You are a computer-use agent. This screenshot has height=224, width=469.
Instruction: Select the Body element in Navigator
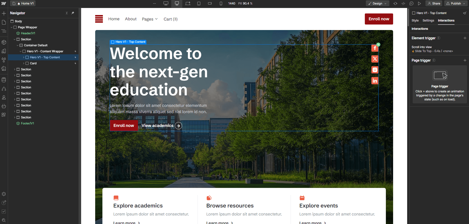pos(43,21)
